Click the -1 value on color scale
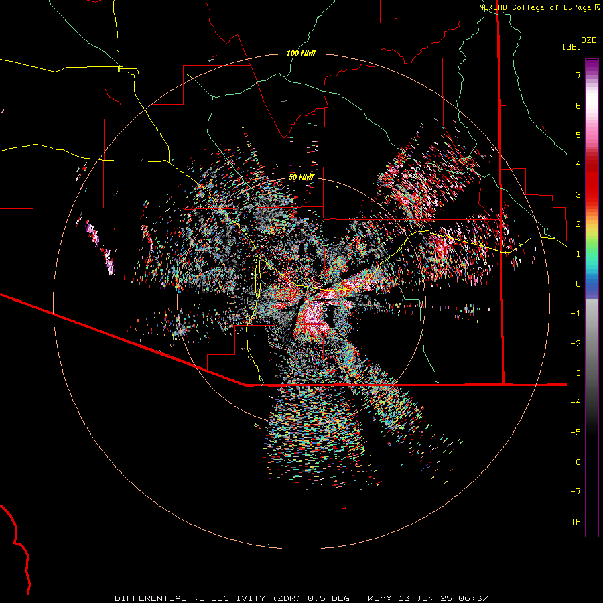The image size is (603, 603). click(576, 314)
